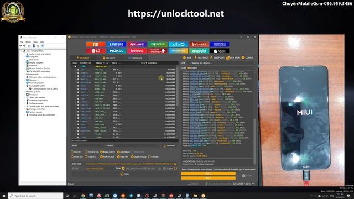
Task: Open the EDL 9008 mode dropdown
Action: pos(78,164)
